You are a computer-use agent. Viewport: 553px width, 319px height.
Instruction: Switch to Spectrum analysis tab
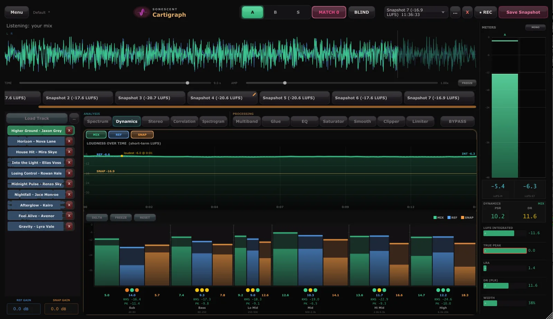pyautogui.click(x=97, y=121)
